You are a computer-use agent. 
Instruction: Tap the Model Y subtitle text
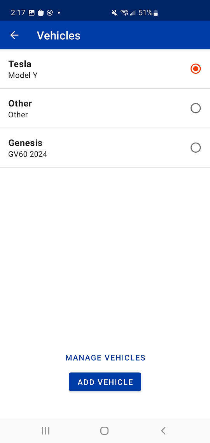(x=23, y=75)
